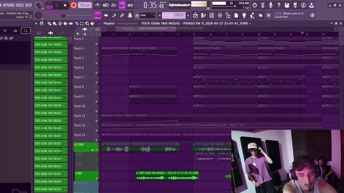The image size is (344, 193).
Task: Open the Playlist view icon
Action: 195,16
